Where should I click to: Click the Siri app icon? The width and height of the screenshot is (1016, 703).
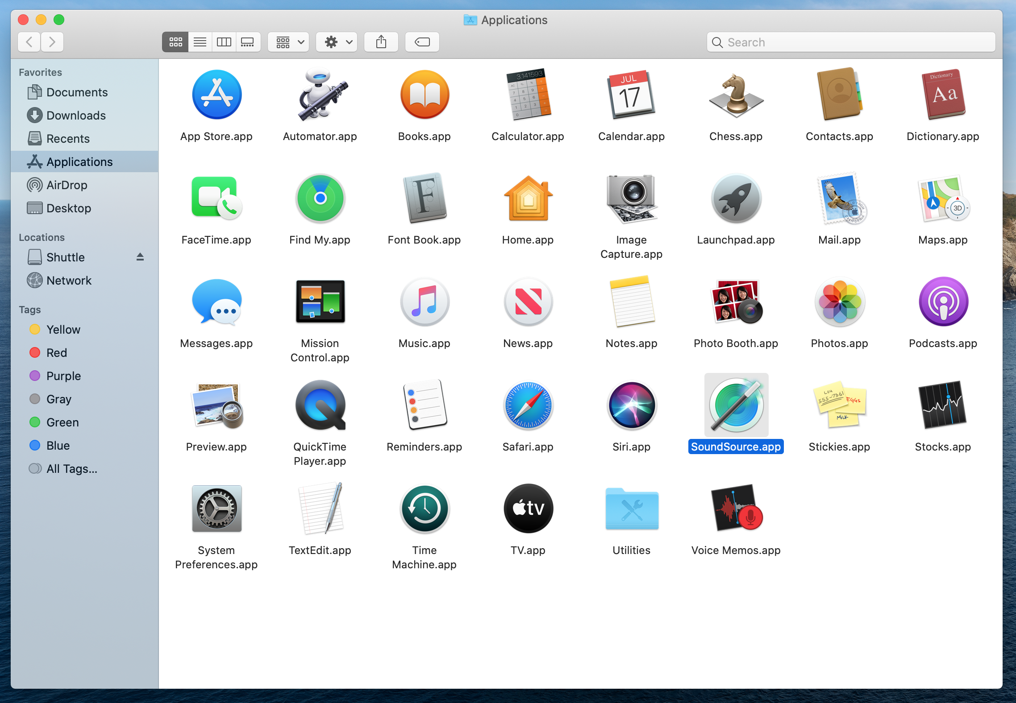[x=632, y=405]
